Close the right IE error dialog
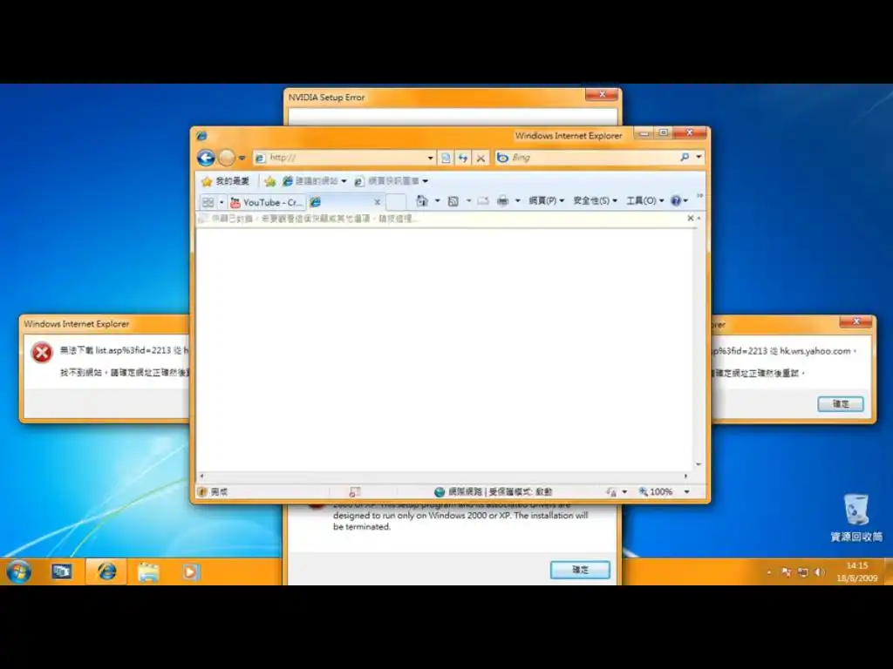893x669 pixels. coord(856,322)
